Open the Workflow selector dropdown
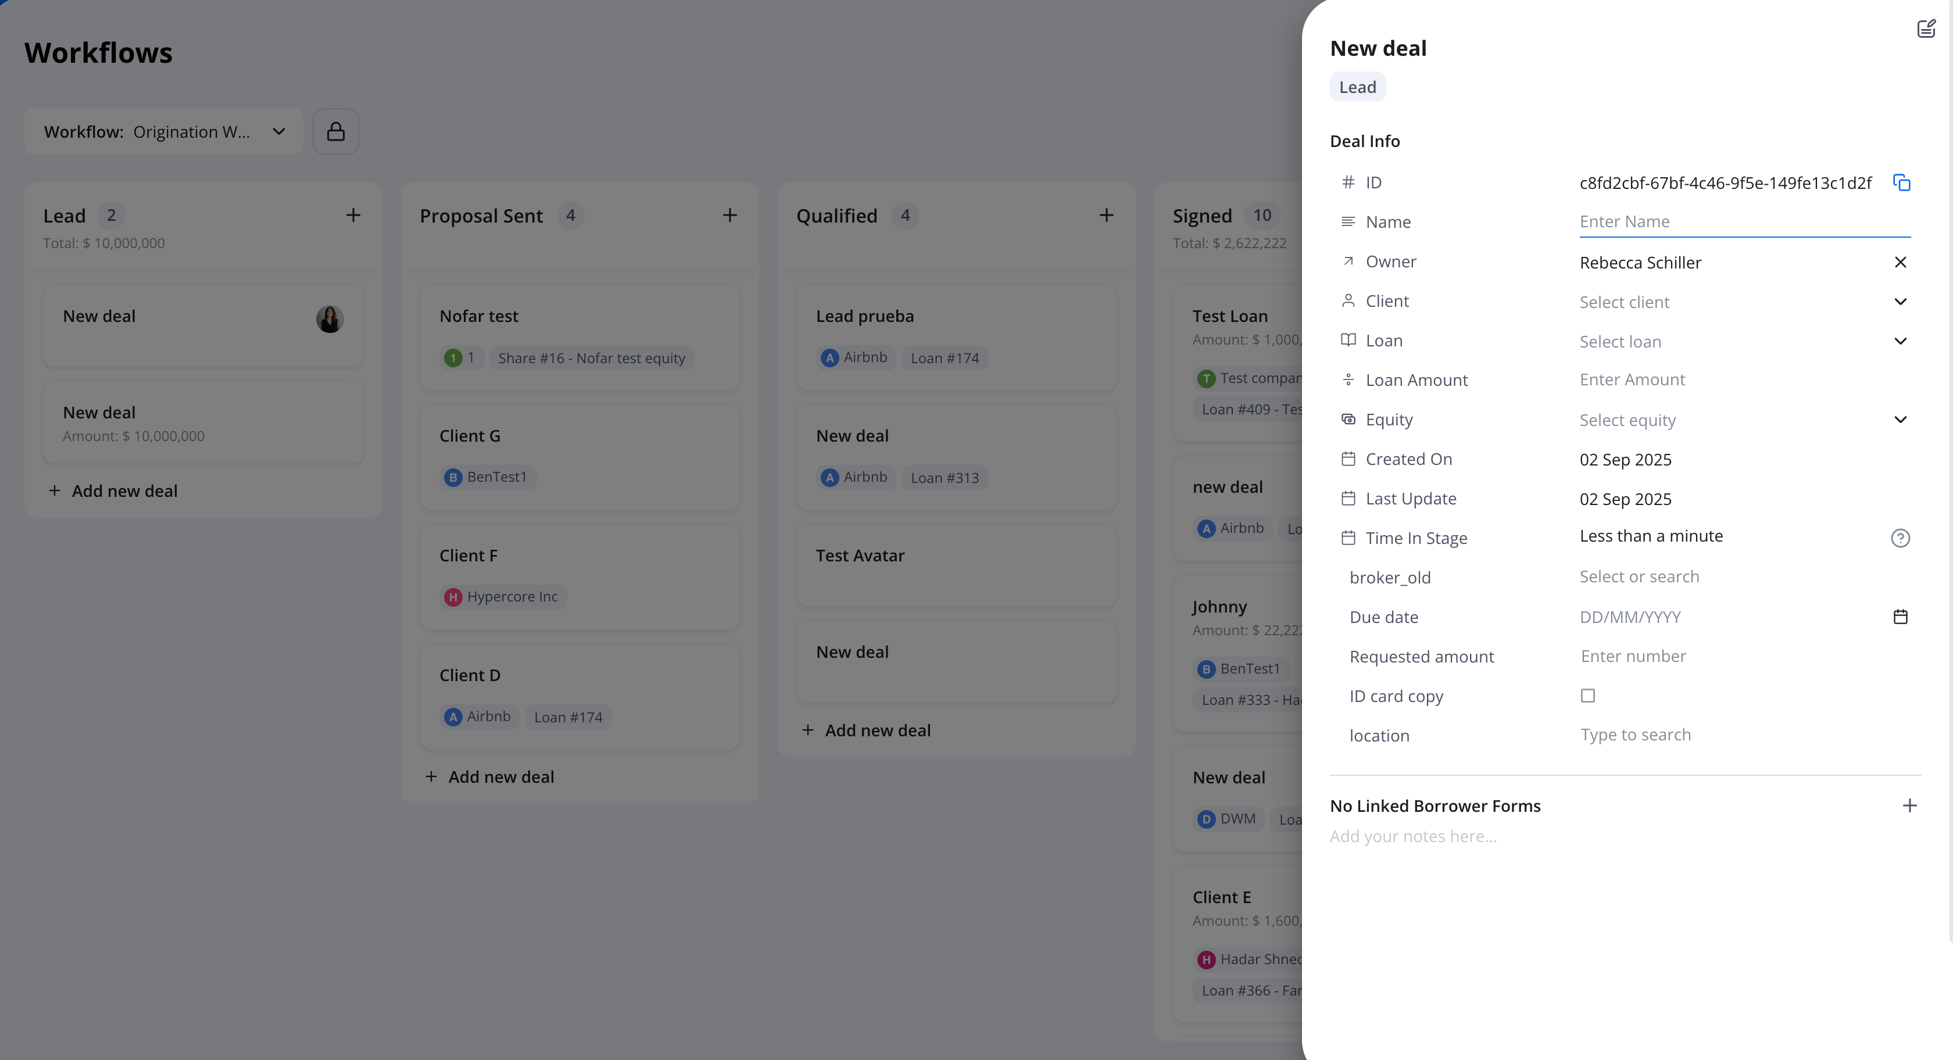 (x=164, y=132)
